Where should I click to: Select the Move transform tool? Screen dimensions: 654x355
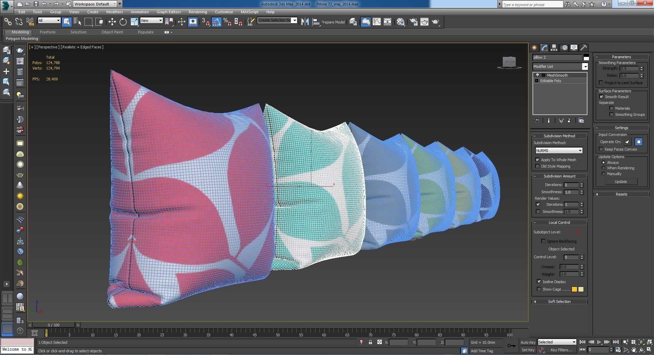tap(112, 22)
